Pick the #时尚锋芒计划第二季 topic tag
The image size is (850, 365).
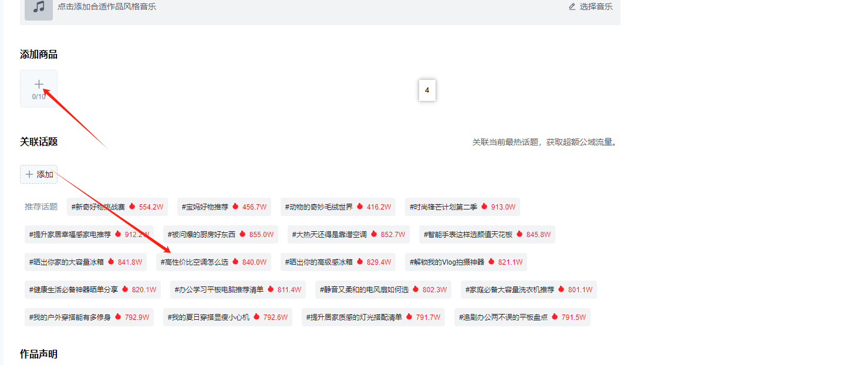(x=462, y=207)
